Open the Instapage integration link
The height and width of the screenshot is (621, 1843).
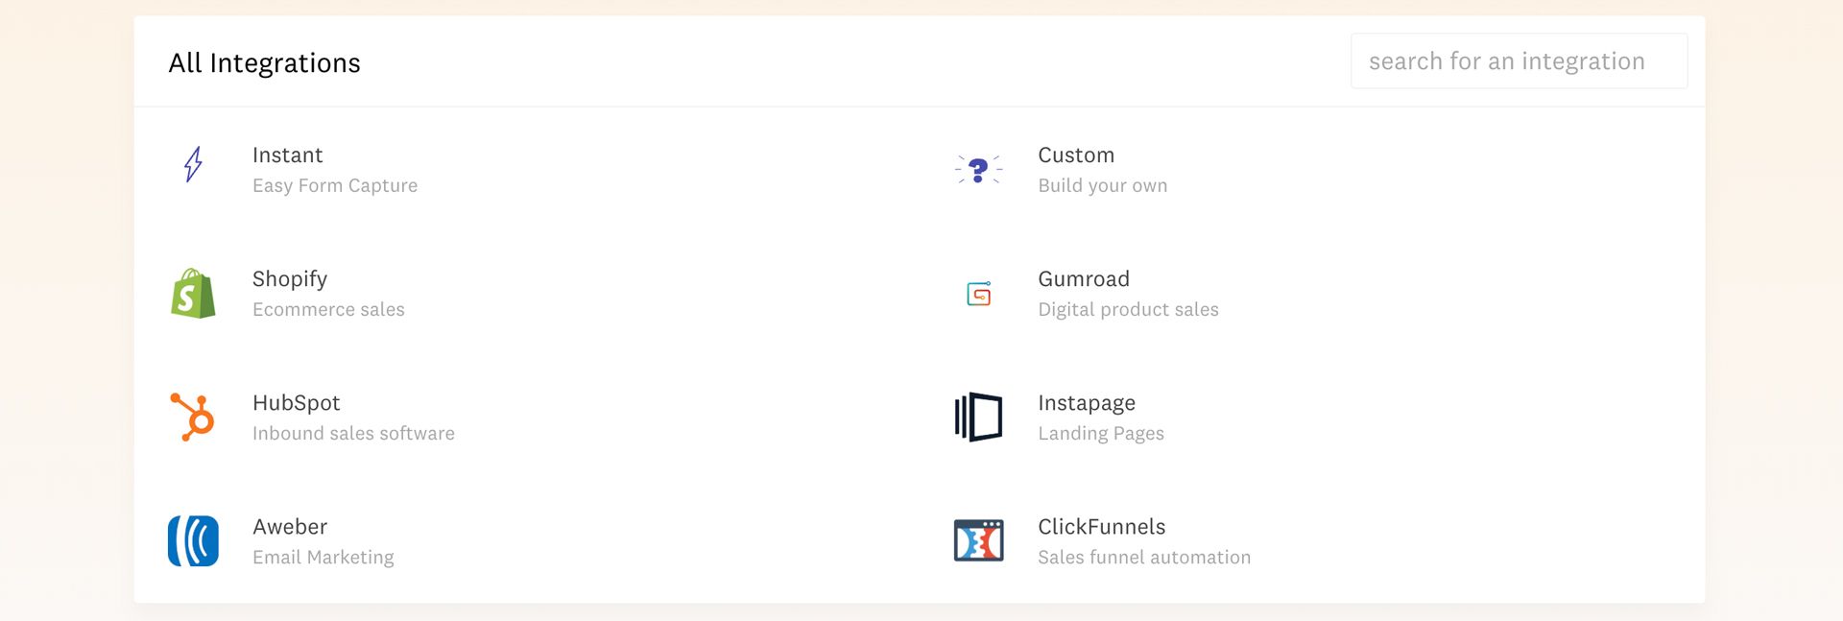pos(1087,403)
